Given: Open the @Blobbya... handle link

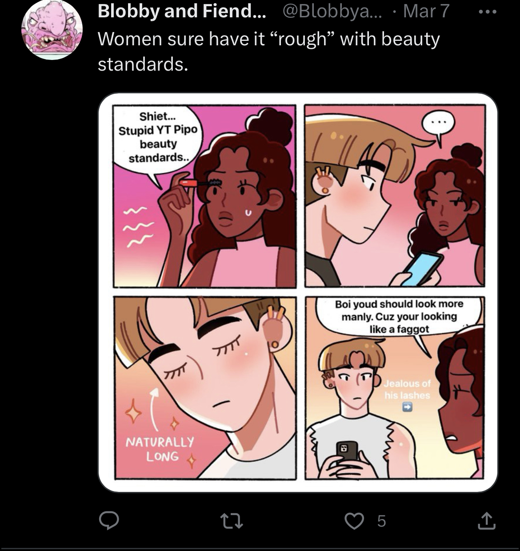Looking at the screenshot, I should pyautogui.click(x=332, y=11).
